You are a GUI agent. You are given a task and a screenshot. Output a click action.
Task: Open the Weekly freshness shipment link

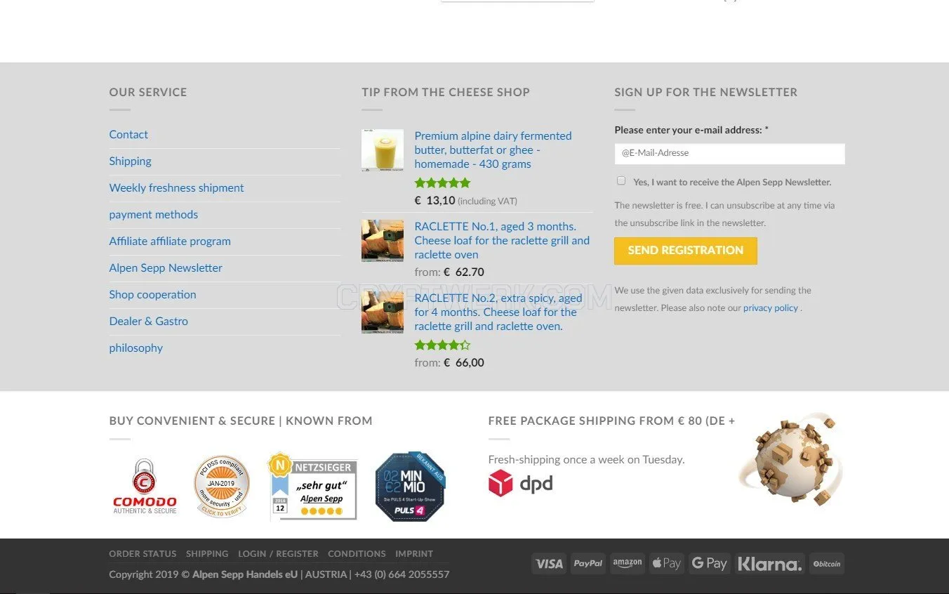(176, 187)
